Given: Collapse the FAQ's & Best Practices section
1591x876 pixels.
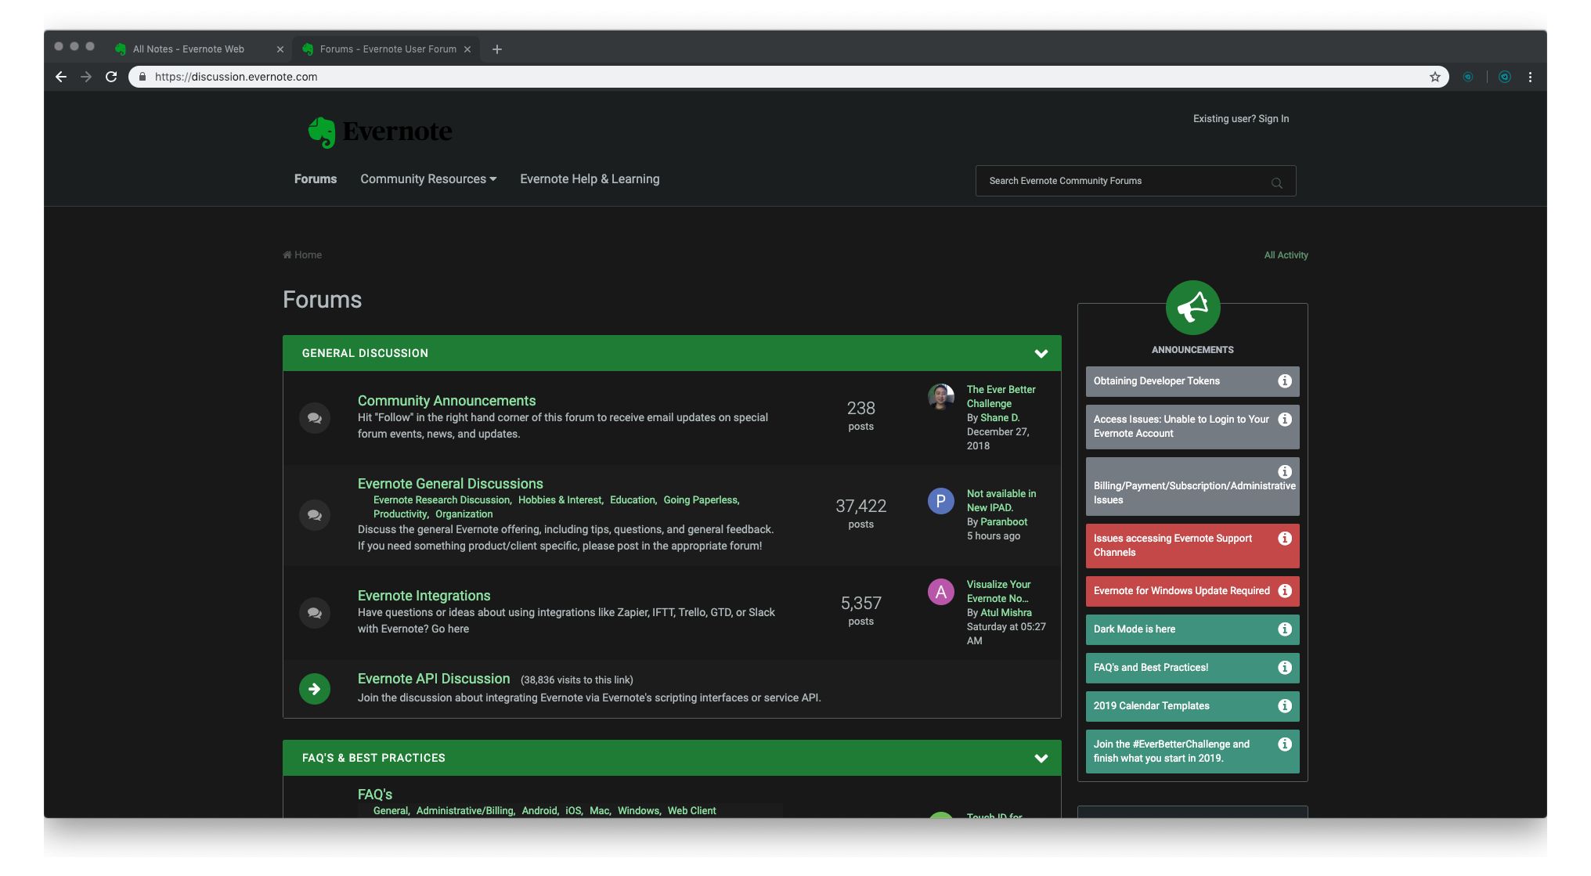Looking at the screenshot, I should click(x=1041, y=759).
